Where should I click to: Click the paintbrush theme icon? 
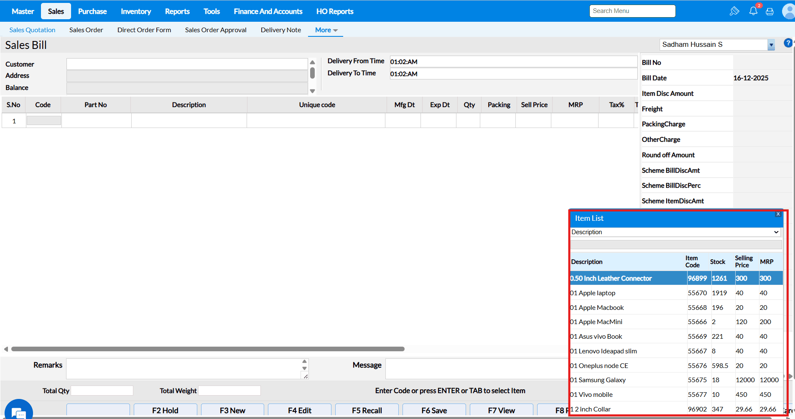click(734, 11)
